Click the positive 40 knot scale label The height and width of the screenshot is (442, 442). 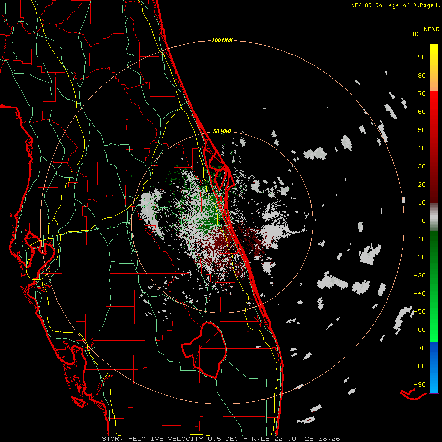tap(422, 148)
